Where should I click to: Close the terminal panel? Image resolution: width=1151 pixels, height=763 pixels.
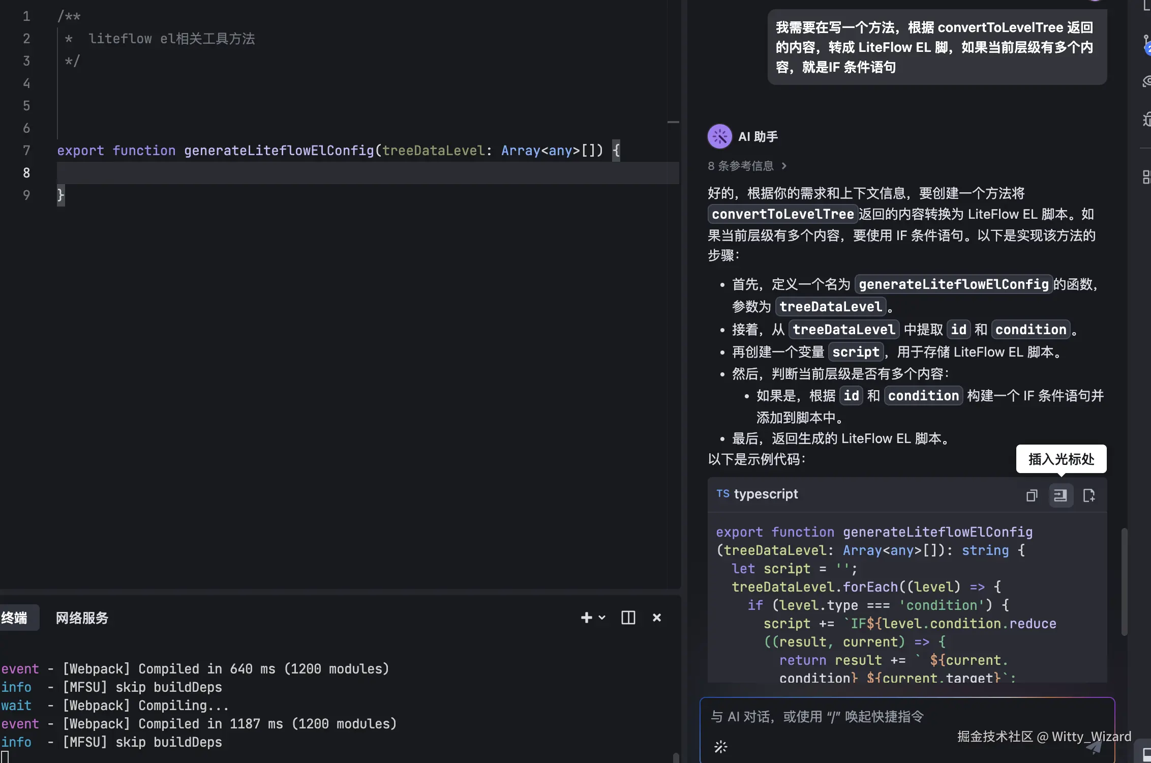[657, 618]
